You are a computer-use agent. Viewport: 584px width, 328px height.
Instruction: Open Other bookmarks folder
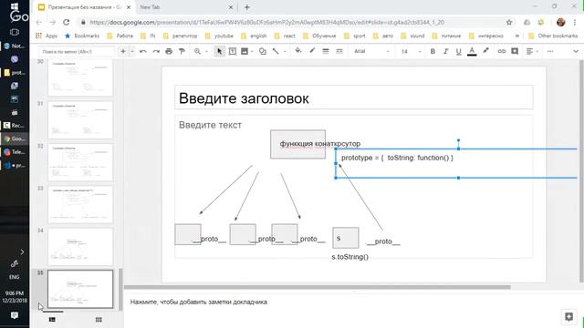(x=553, y=36)
